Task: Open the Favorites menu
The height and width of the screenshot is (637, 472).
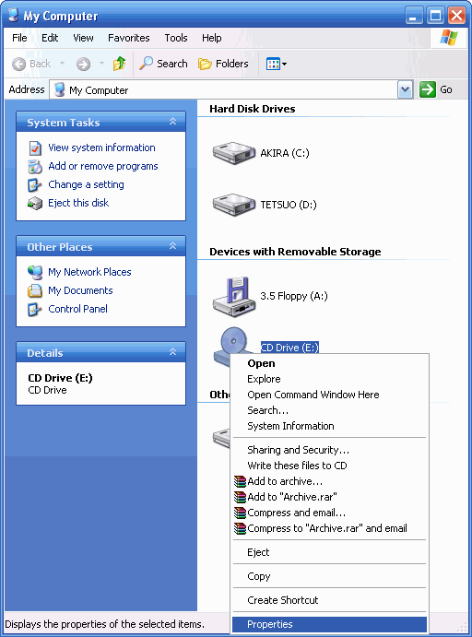Action: [128, 38]
